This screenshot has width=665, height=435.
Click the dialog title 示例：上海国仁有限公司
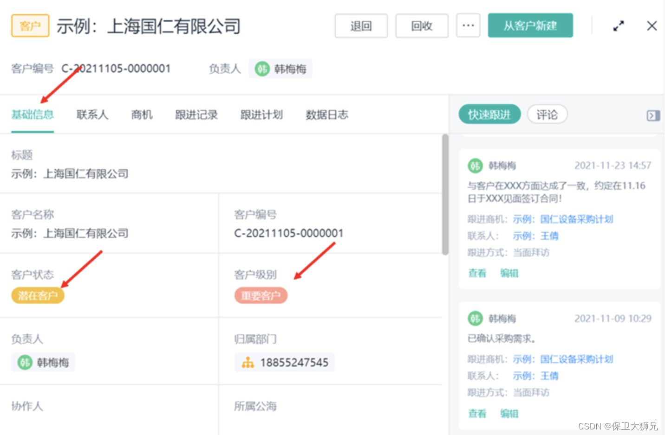point(149,26)
